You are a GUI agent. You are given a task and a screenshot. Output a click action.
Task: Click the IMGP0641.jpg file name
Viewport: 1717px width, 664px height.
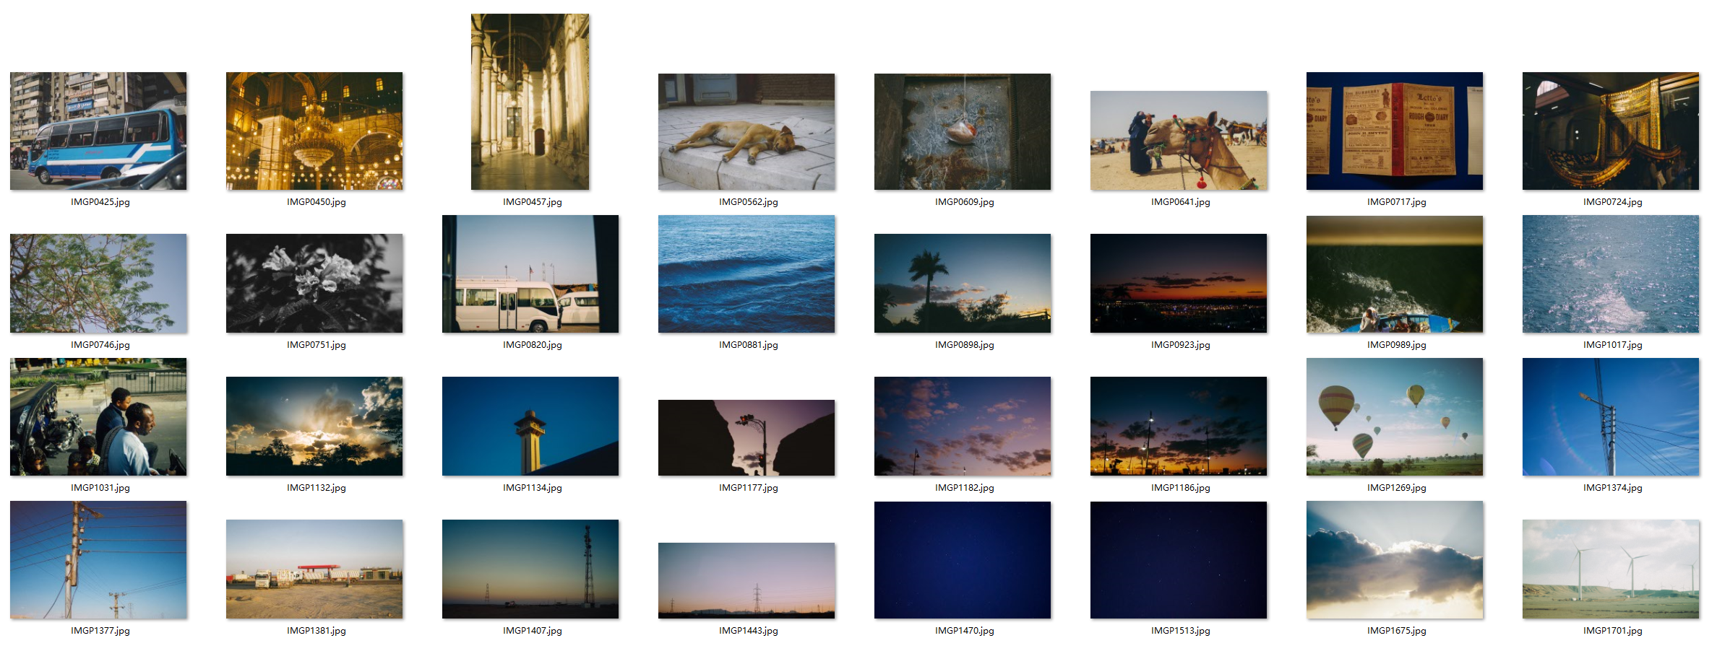coord(1181,202)
